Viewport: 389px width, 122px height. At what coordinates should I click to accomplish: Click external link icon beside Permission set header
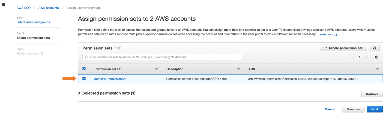119,69
